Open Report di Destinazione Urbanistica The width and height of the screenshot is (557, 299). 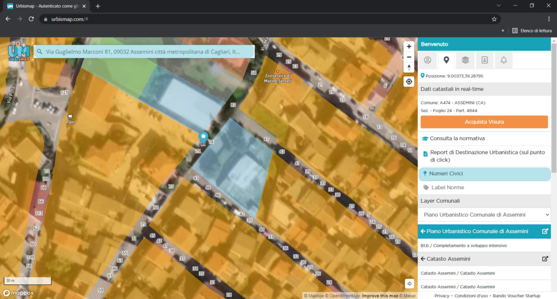coord(485,156)
